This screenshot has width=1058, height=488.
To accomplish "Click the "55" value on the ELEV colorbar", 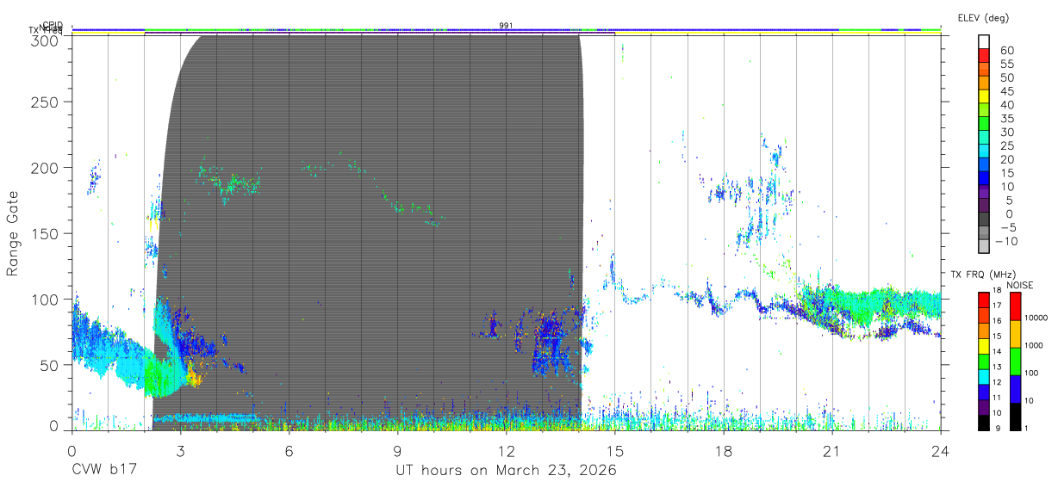I will 1007,65.
